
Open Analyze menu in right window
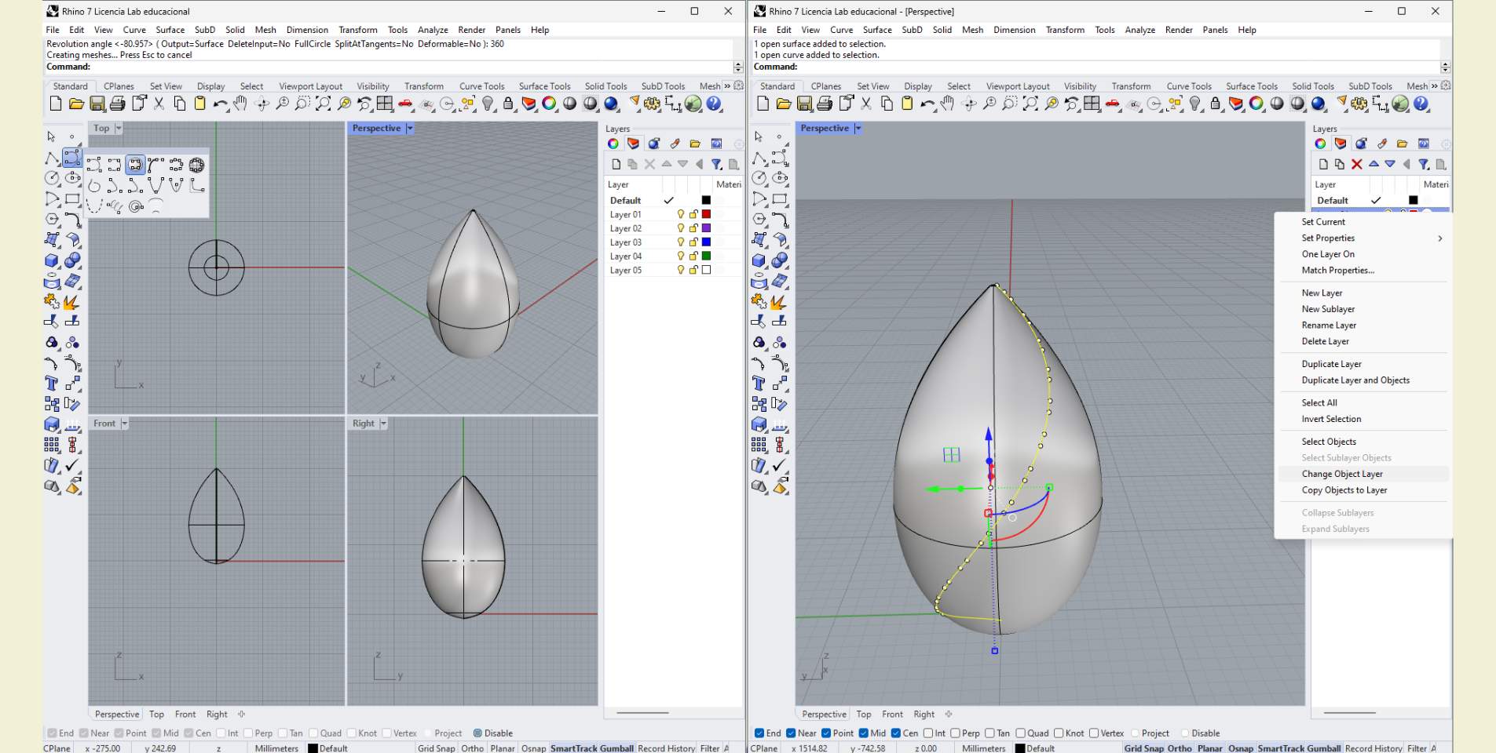pos(1140,30)
